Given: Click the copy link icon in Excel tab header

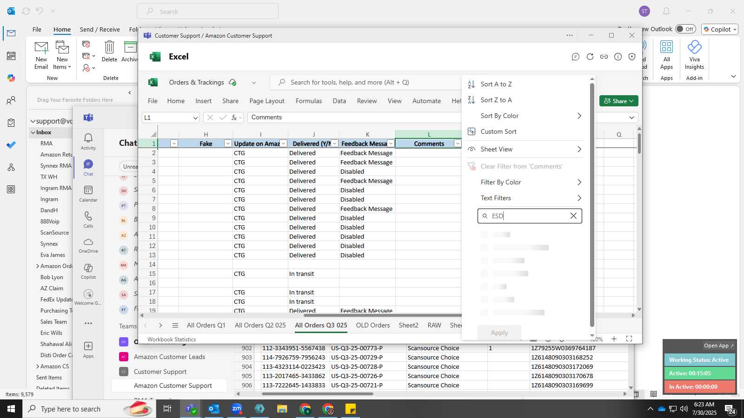Looking at the screenshot, I should click(x=604, y=57).
